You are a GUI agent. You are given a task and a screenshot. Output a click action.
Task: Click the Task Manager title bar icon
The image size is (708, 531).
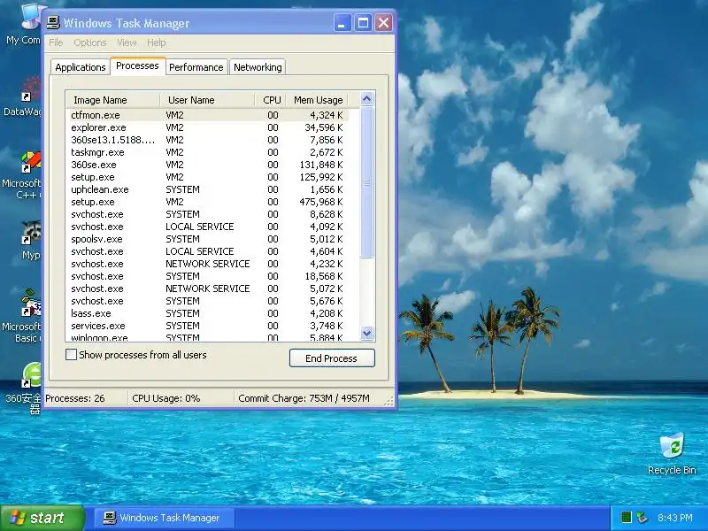(53, 23)
